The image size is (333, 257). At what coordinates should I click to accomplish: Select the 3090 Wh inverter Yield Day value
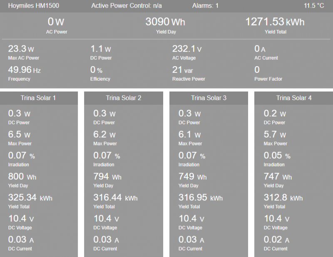pos(165,22)
